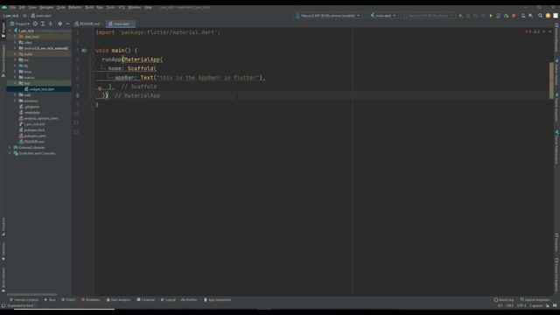Click the green run gutter icon beside main()
Viewport: 560px width, 315px height.
(85, 51)
